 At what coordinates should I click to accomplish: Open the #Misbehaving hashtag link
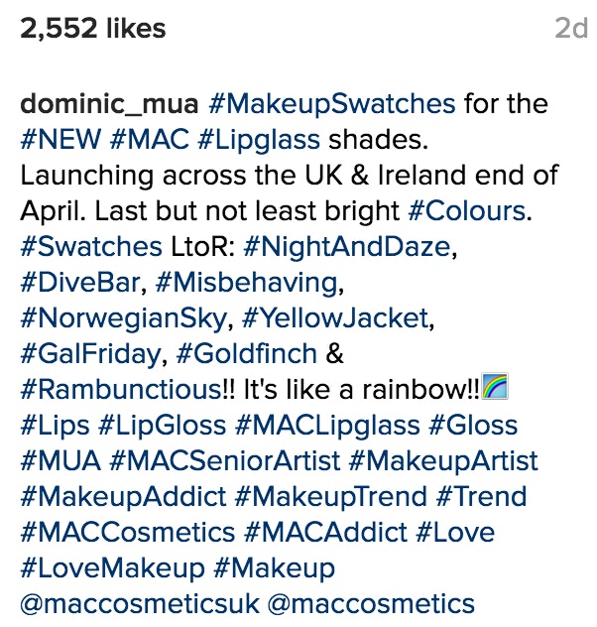click(x=247, y=284)
